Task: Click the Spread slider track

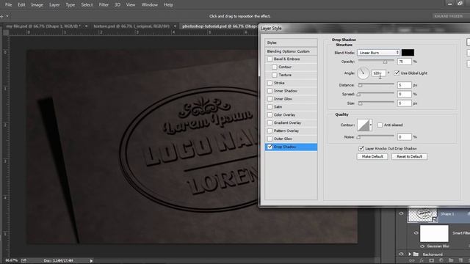Action: (x=376, y=94)
